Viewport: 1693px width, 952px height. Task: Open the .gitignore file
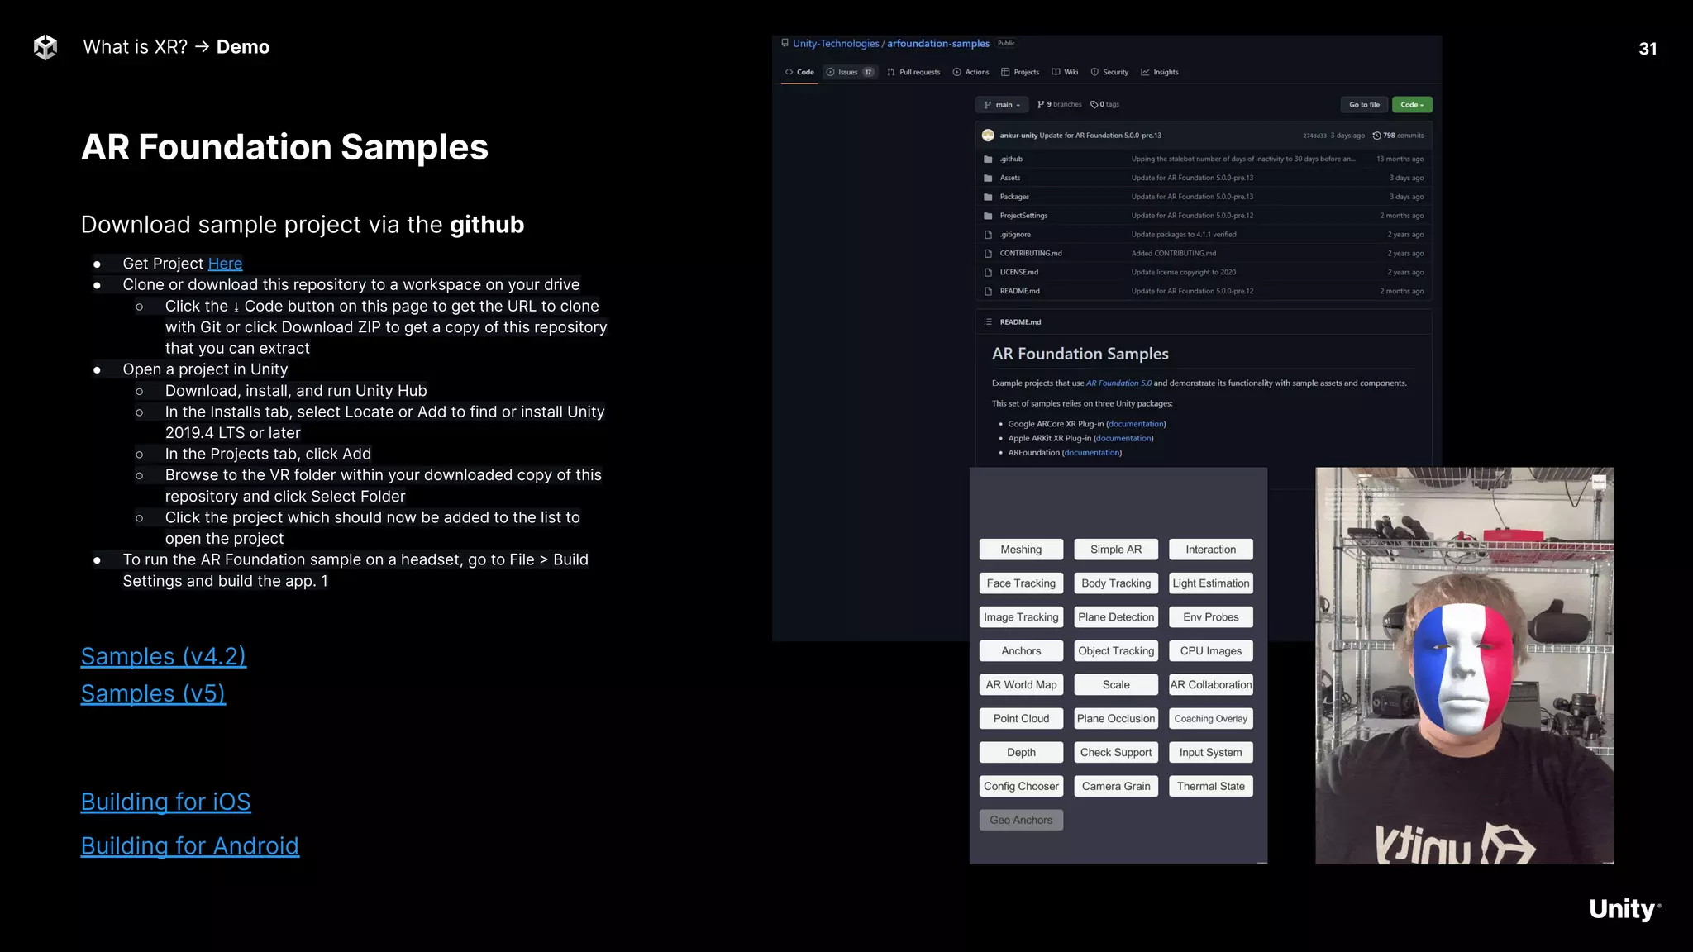click(1015, 235)
